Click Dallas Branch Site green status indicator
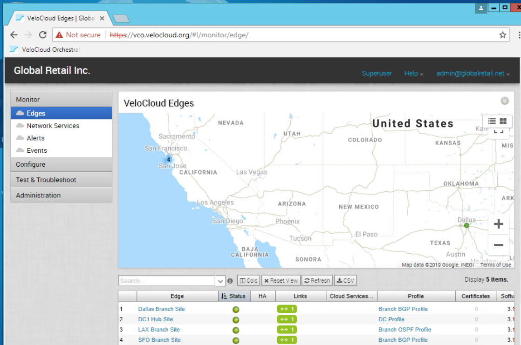This screenshot has width=521, height=345. tap(236, 309)
